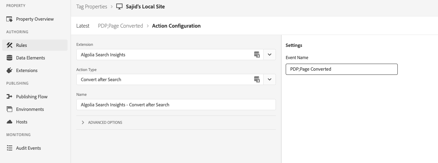Click the PUBLISHING section header
This screenshot has height=163, width=438.
(x=18, y=84)
